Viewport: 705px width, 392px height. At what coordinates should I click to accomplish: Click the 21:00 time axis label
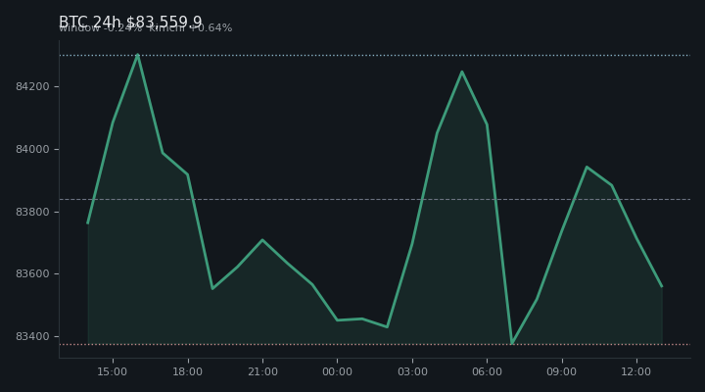[262, 371]
